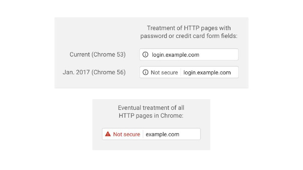Click 'Treatment of HTTP pages with' heading line
Viewport: 303px width, 170px height.
click(189, 28)
